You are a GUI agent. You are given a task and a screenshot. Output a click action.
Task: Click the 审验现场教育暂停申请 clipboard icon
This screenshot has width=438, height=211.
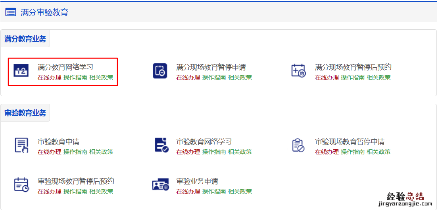[298, 145]
